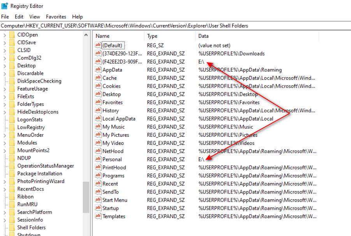Click the string icon of the My Video value
Screen dimensions: 351x236
pyautogui.click(x=98, y=143)
